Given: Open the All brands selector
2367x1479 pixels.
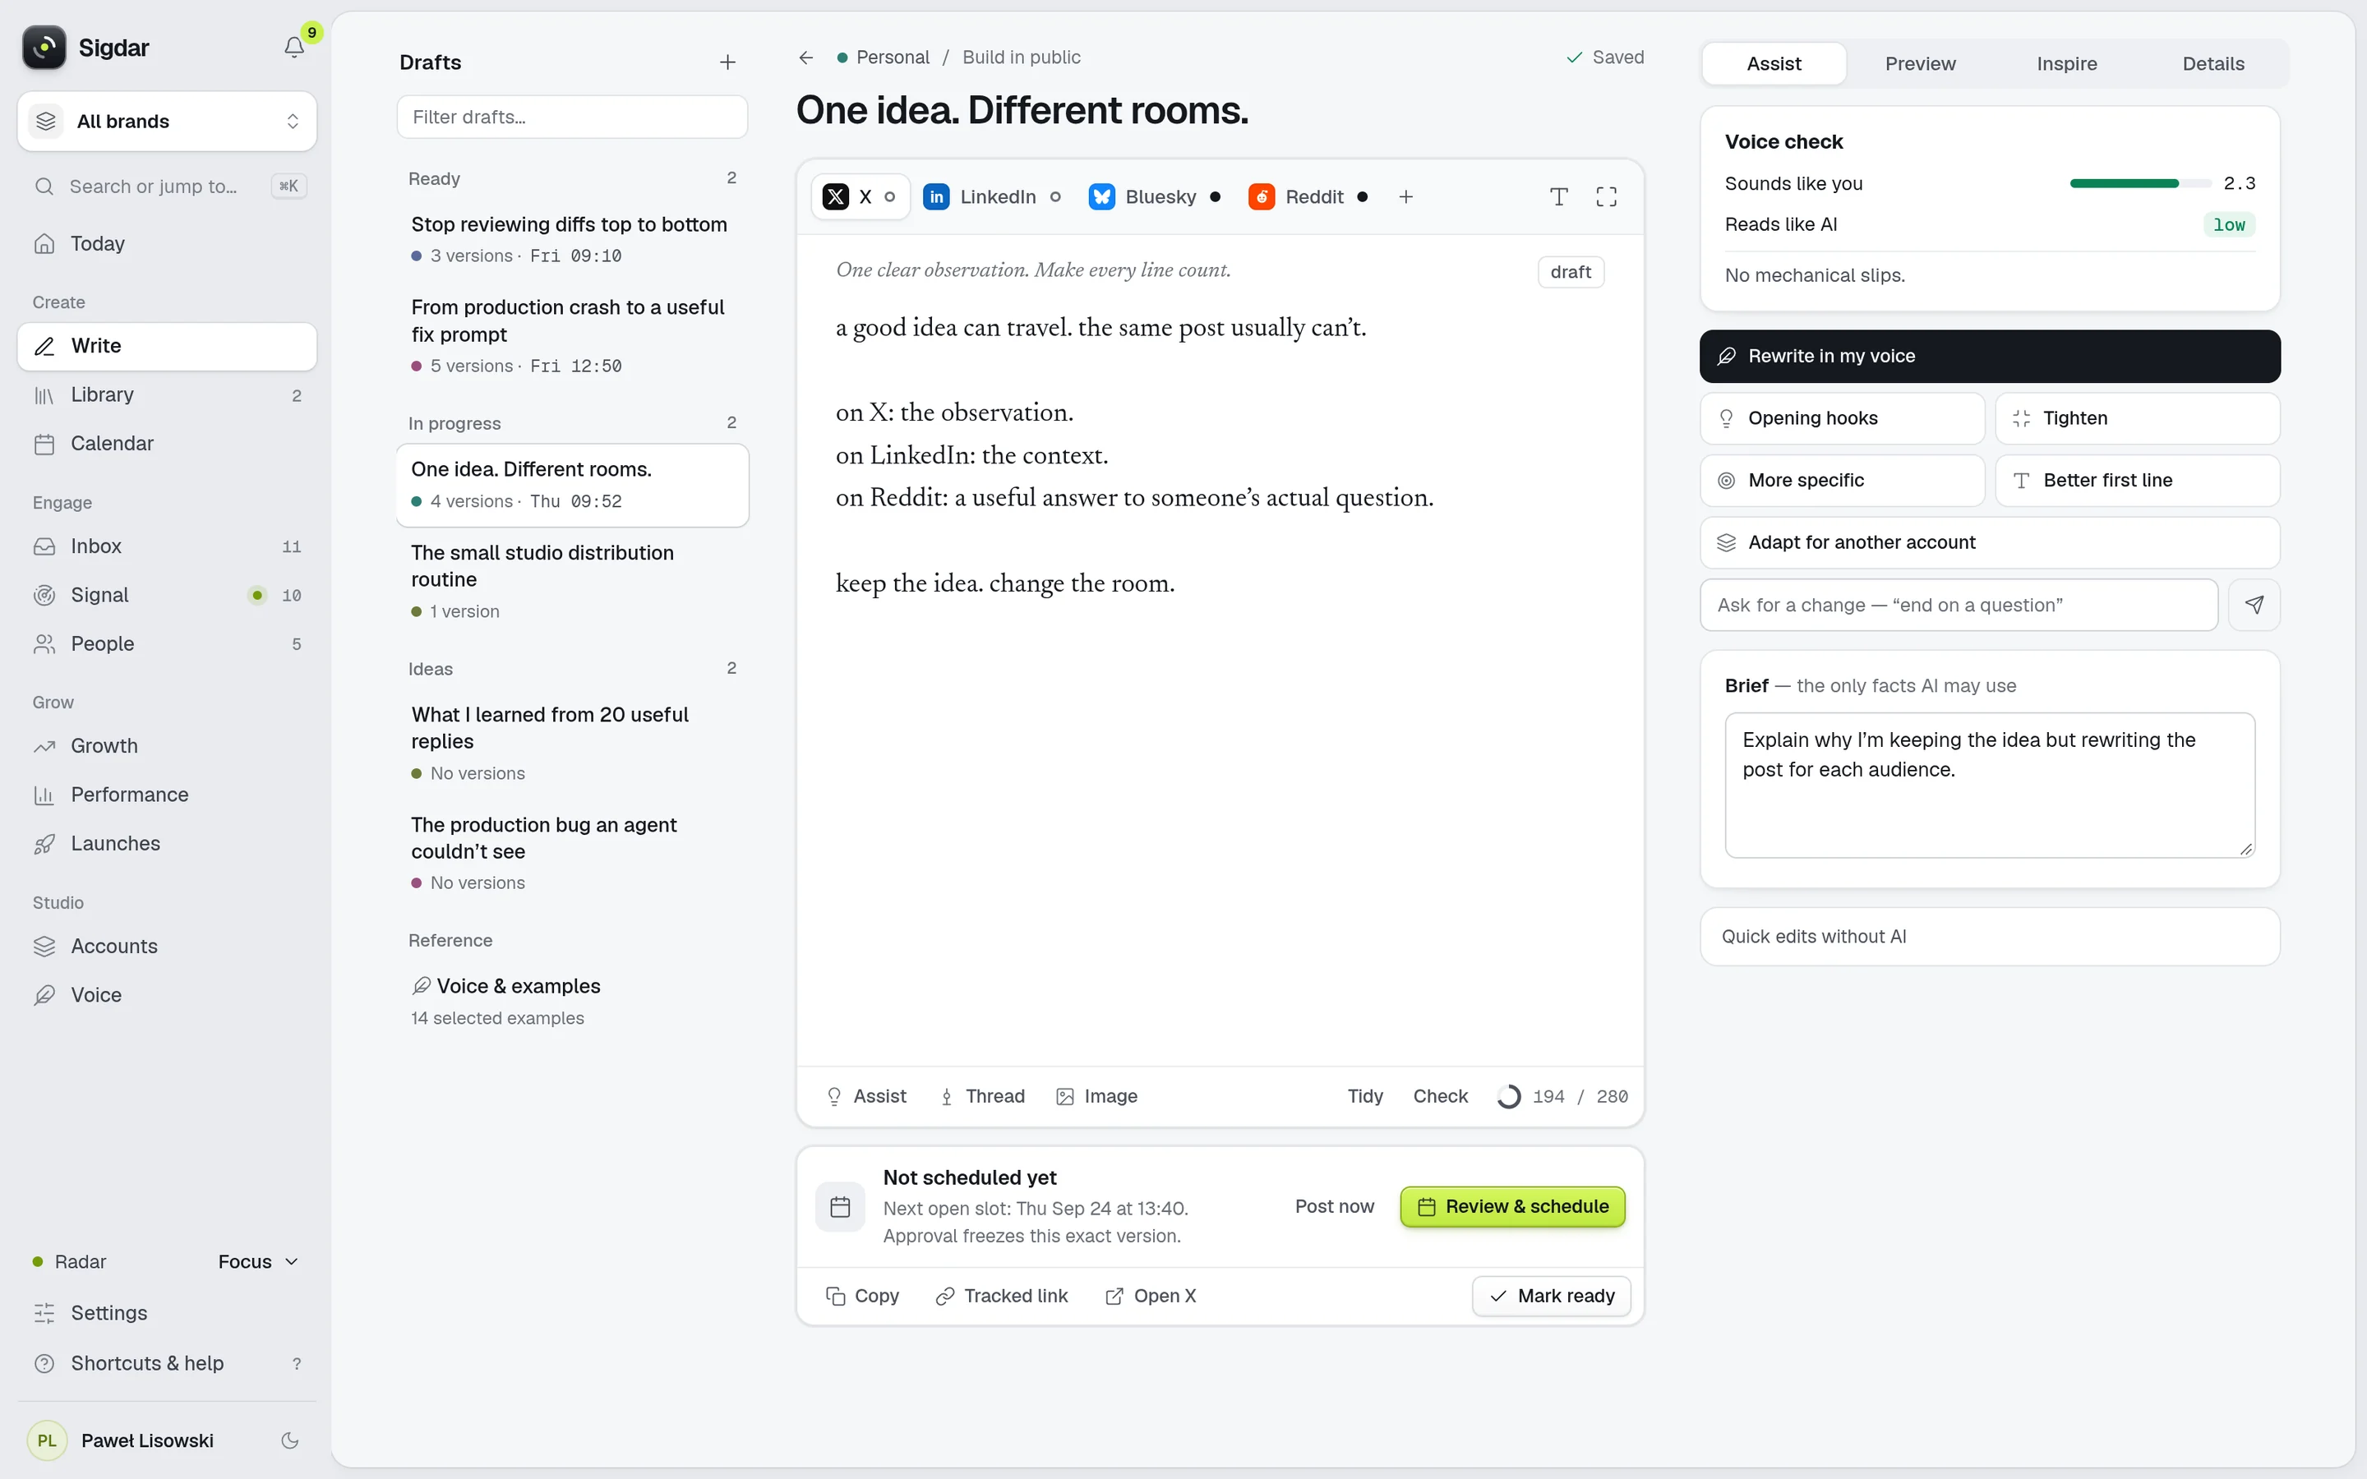Looking at the screenshot, I should tap(166, 122).
